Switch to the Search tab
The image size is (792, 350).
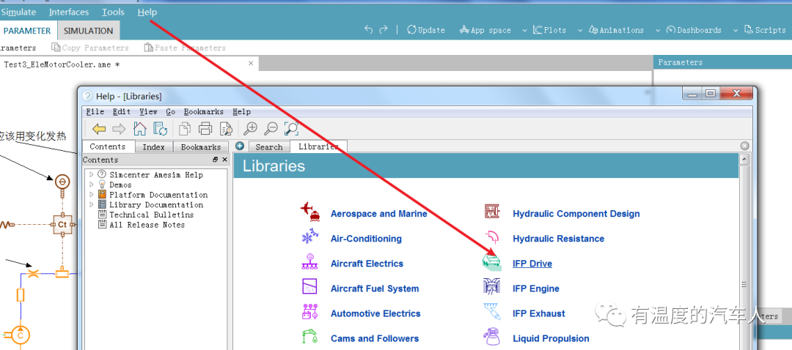tap(268, 146)
